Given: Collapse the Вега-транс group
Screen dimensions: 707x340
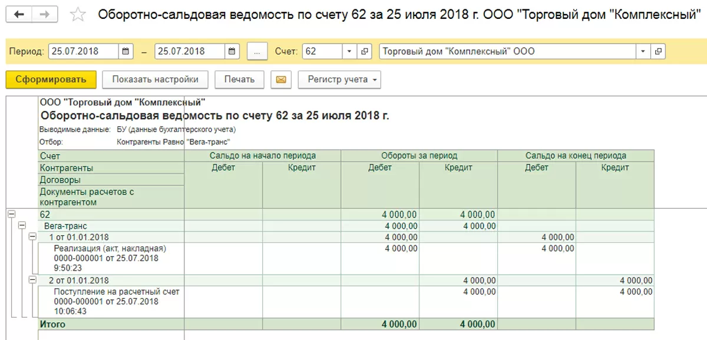Looking at the screenshot, I should point(22,225).
